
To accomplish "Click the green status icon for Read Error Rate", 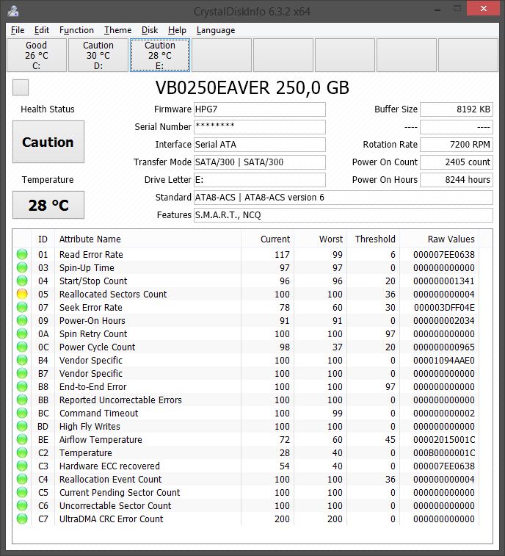I will pyautogui.click(x=22, y=254).
